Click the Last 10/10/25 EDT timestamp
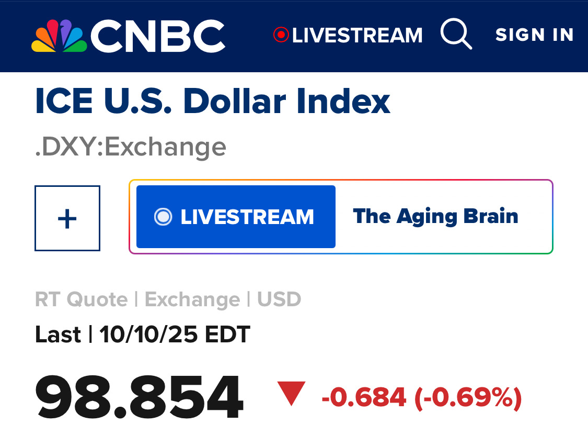The height and width of the screenshot is (446, 588). click(x=142, y=334)
